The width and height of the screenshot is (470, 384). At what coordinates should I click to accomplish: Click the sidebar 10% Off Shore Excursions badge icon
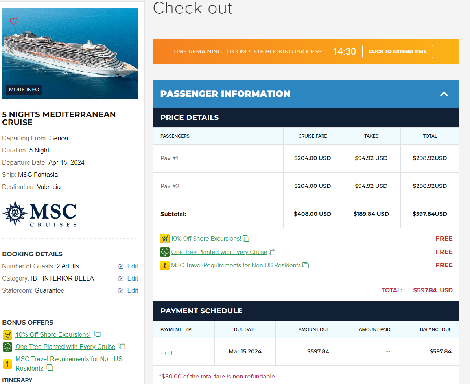tap(7, 334)
